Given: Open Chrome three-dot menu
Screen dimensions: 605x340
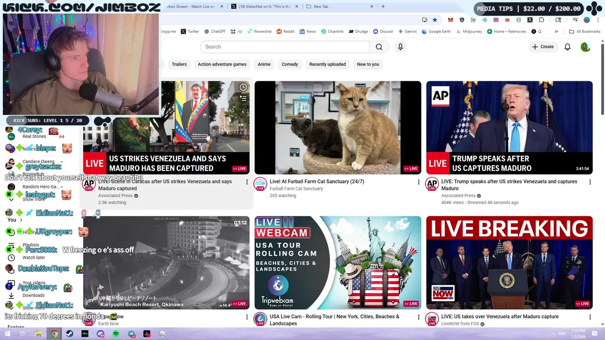Looking at the screenshot, I should pyautogui.click(x=597, y=20).
